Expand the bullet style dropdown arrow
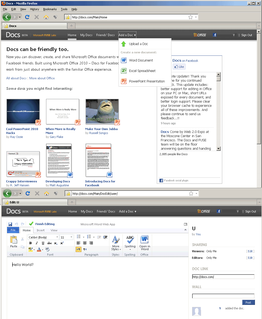This screenshot has width=262, height=319. coord(83,237)
